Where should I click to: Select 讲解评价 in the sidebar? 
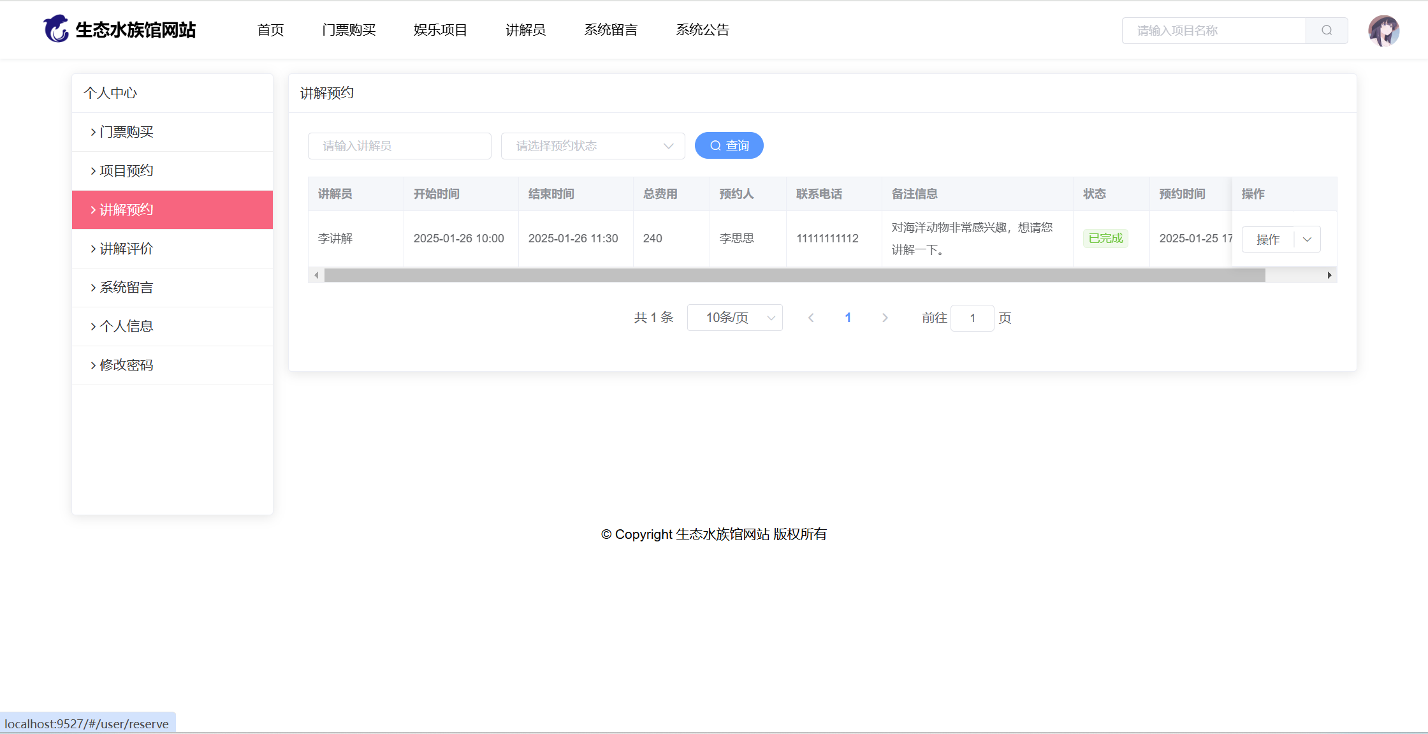coord(126,249)
